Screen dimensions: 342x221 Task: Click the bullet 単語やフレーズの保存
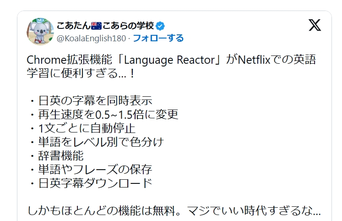(x=95, y=170)
